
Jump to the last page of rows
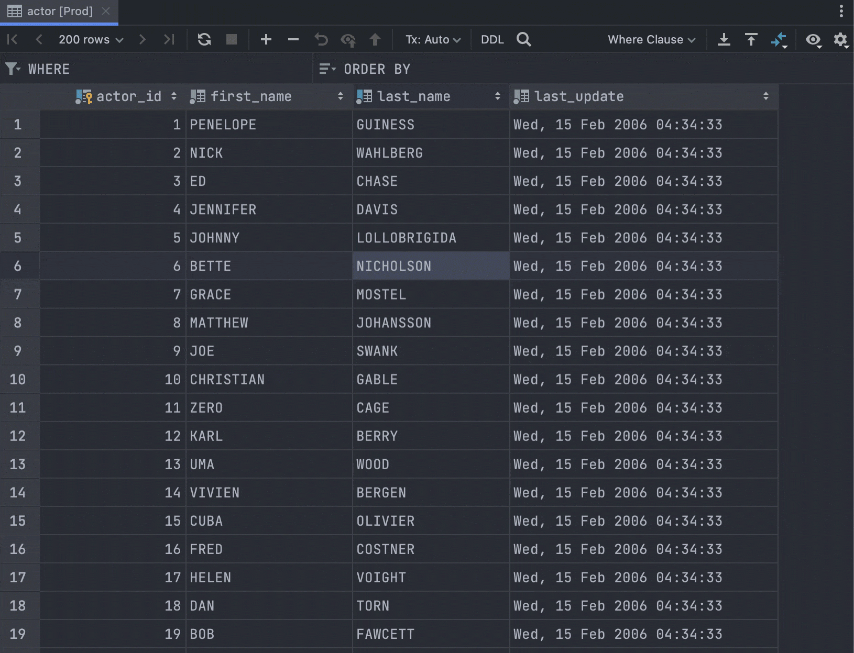pos(169,40)
